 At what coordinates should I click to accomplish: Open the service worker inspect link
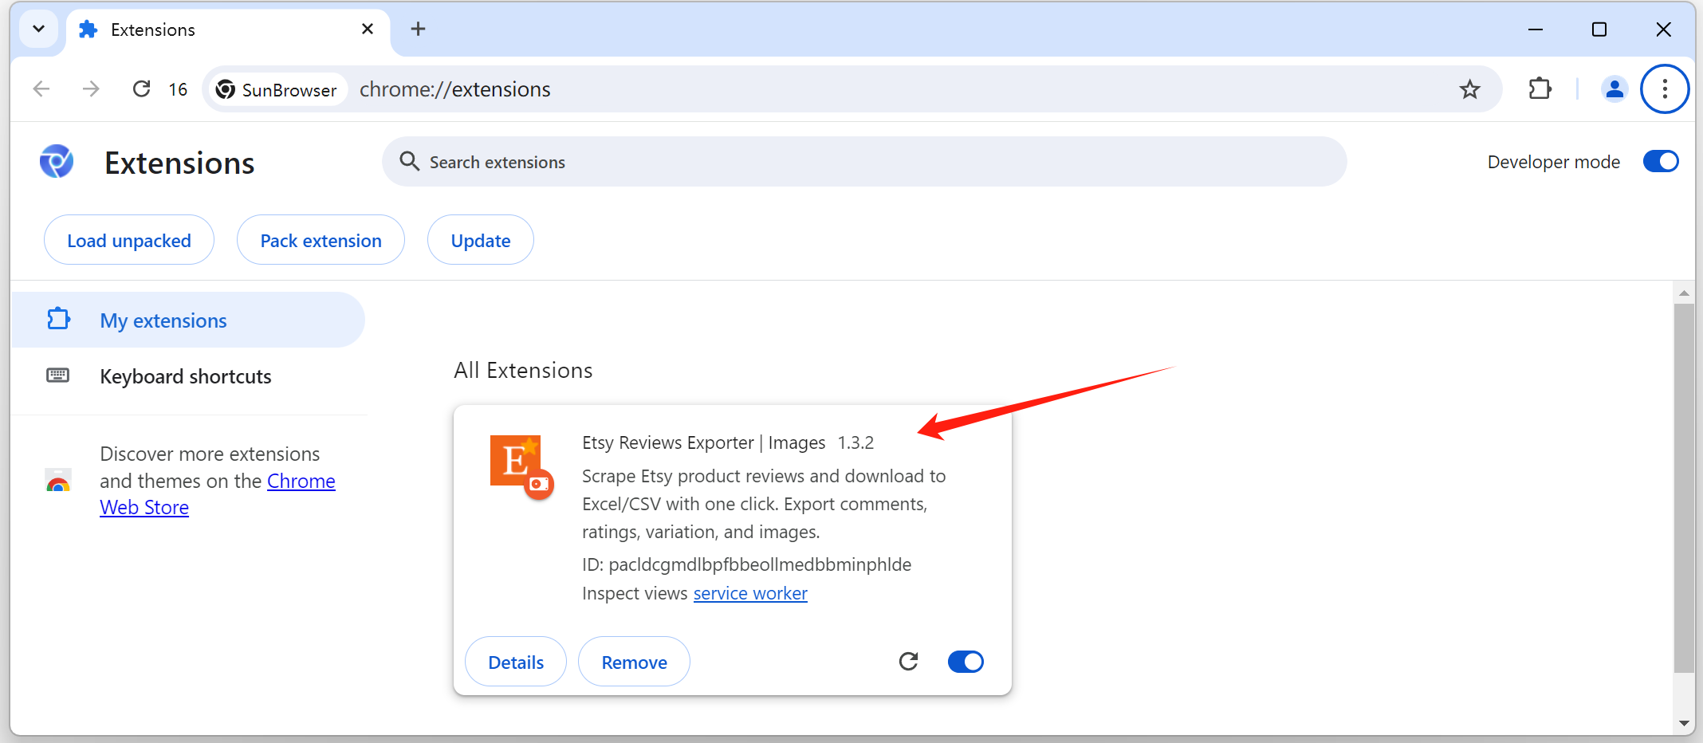pos(749,593)
